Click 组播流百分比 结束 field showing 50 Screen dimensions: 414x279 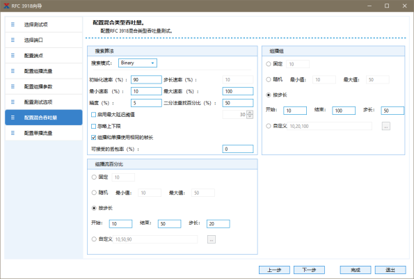coord(170,224)
